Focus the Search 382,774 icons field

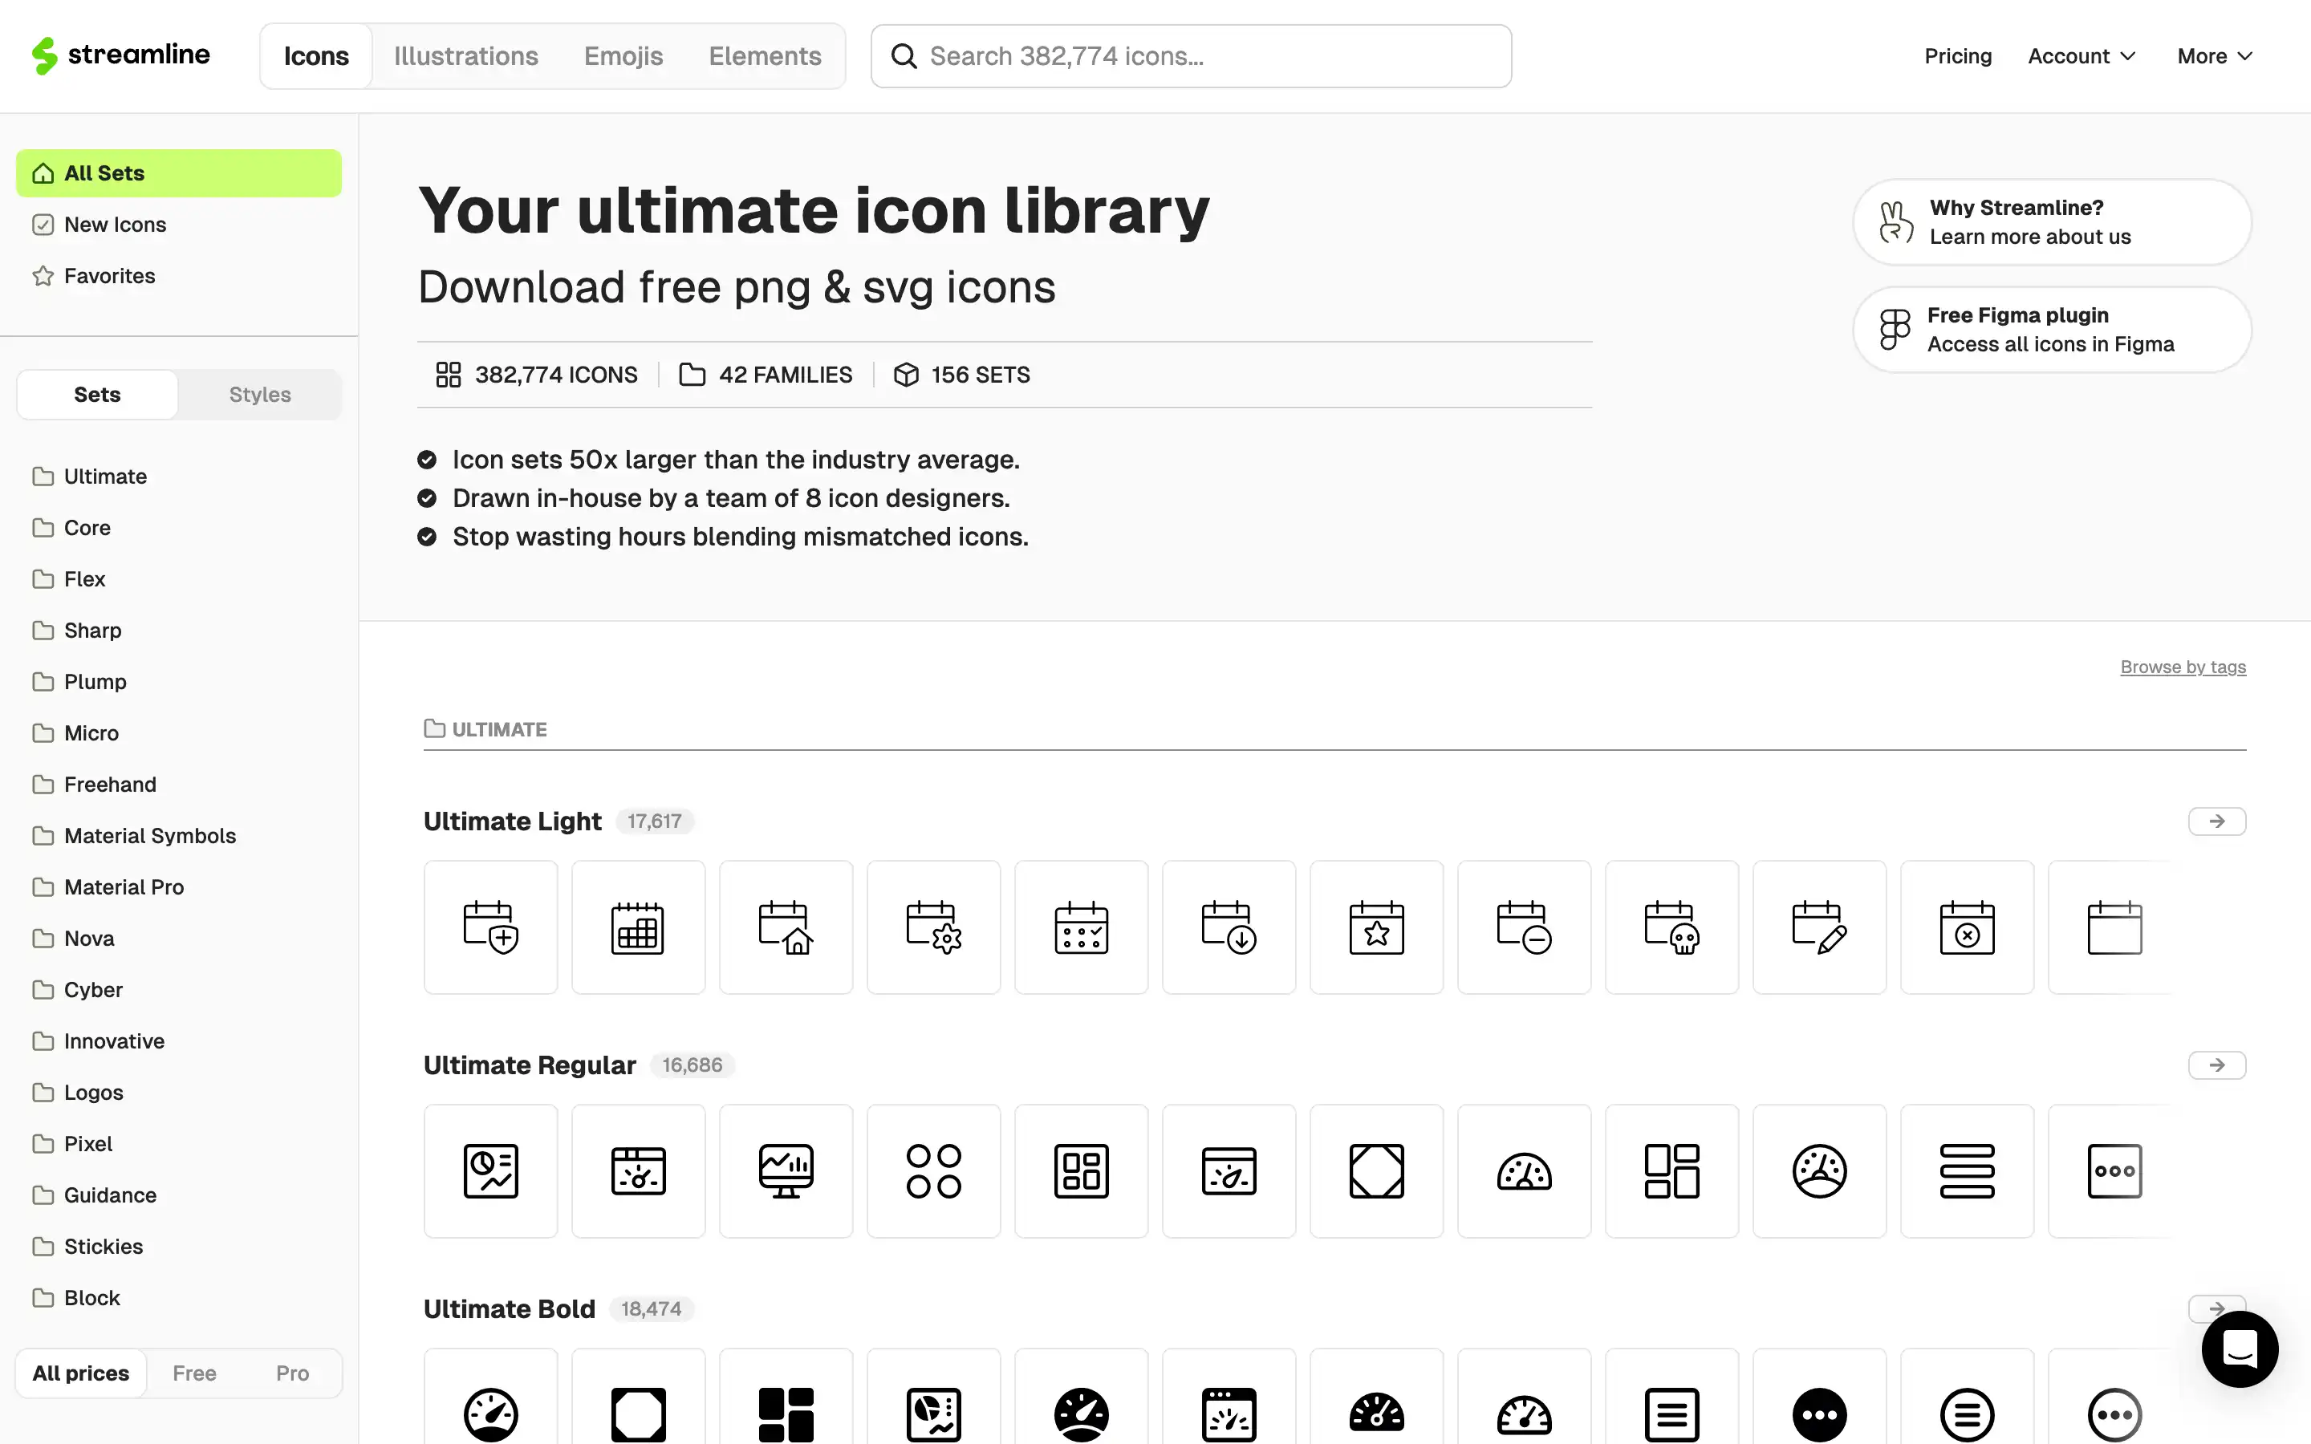(x=1191, y=56)
